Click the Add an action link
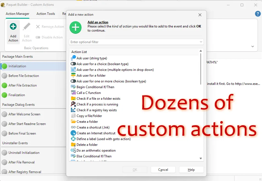262x181 pixels. [97, 22]
